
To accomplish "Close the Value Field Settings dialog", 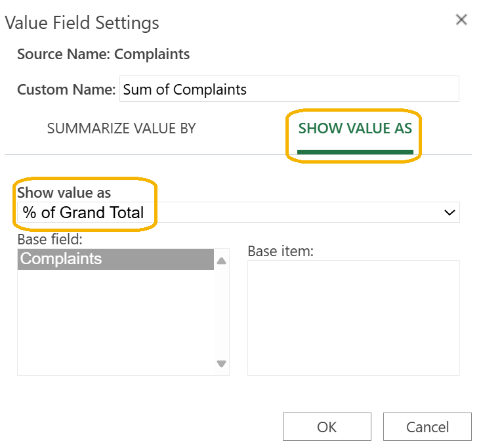I will click(x=461, y=20).
